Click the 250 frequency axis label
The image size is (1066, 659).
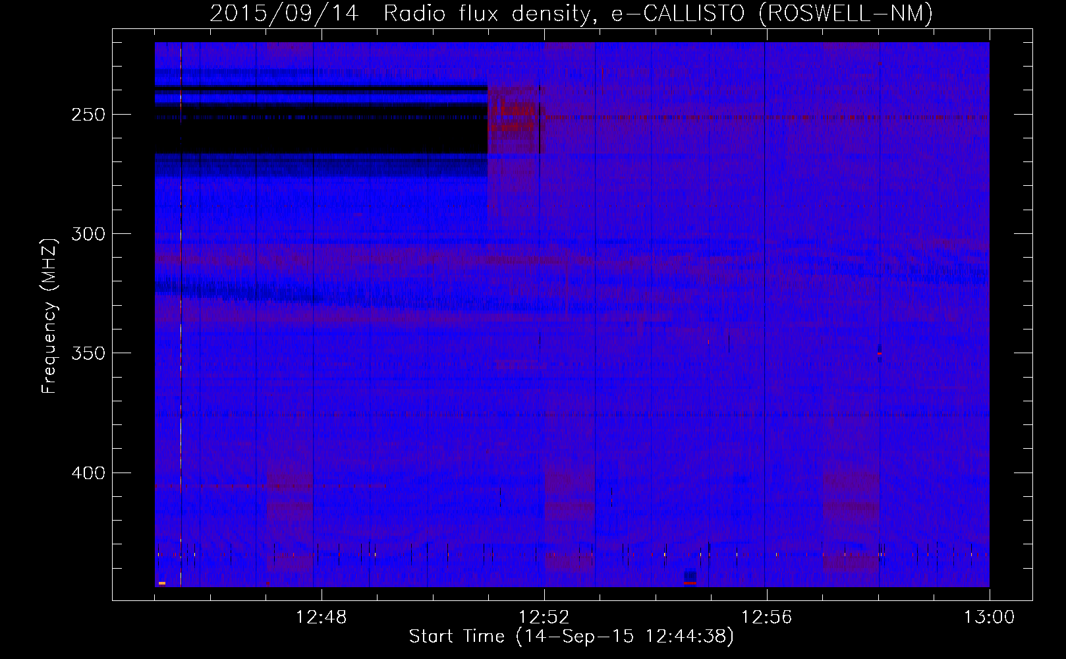tap(88, 115)
